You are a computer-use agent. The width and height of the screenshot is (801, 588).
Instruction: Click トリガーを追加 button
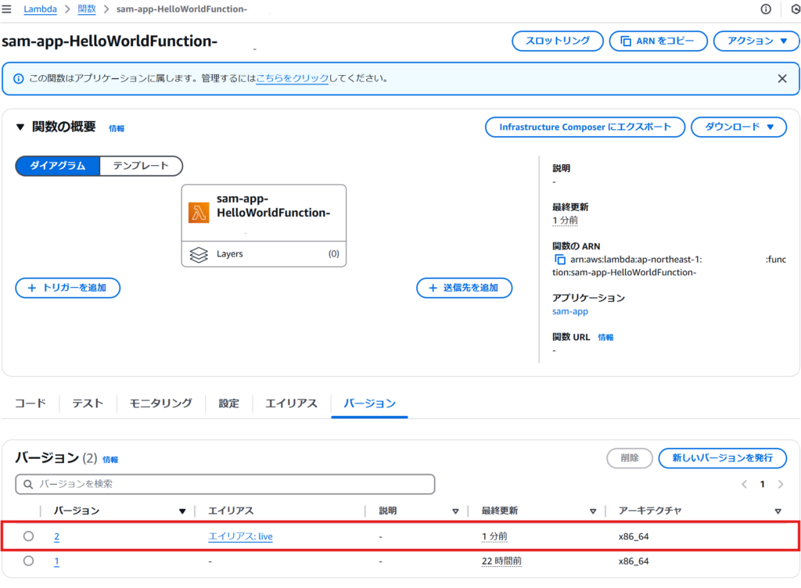(68, 288)
